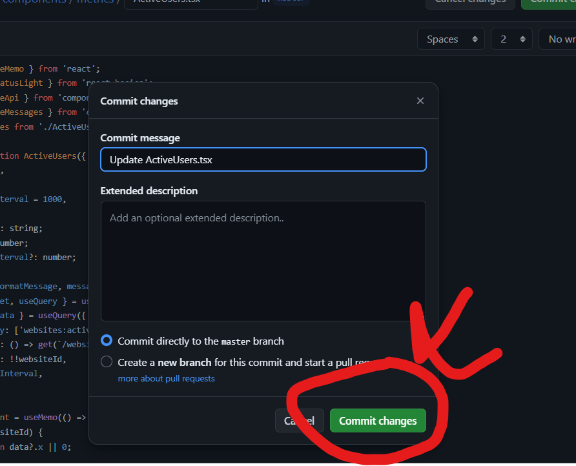Click the ActiveUsers.tsx filename field
Screen dimensions: 576x466
pos(191,3)
